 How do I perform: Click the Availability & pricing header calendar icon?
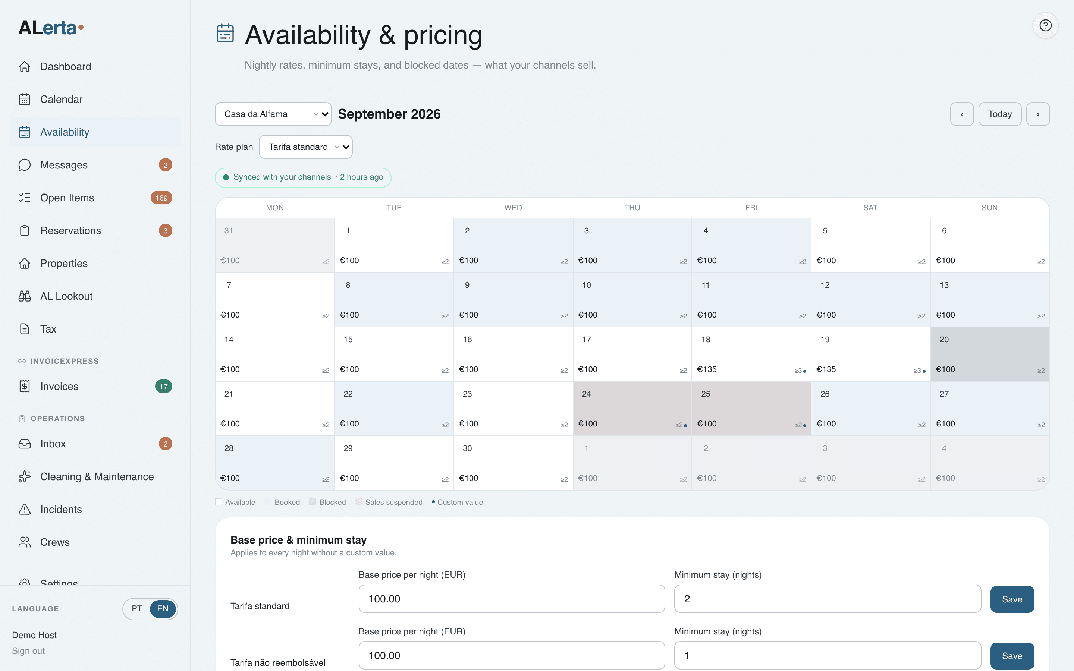[225, 33]
